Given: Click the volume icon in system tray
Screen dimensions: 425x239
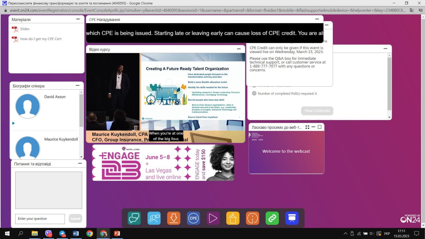Looking at the screenshot, I should coord(372,233).
